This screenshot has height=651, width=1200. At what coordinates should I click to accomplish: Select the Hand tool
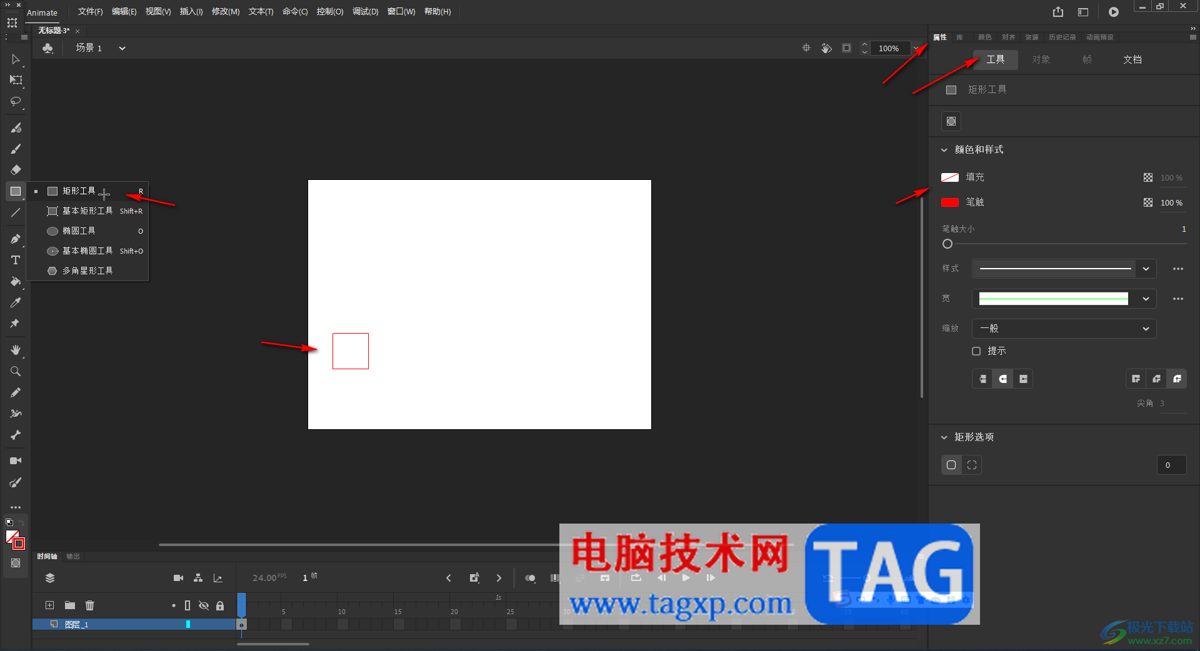tap(16, 350)
